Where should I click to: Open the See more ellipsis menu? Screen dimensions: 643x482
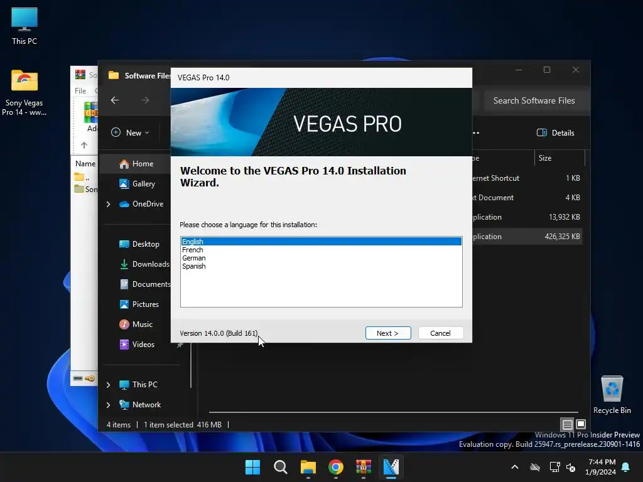click(476, 133)
